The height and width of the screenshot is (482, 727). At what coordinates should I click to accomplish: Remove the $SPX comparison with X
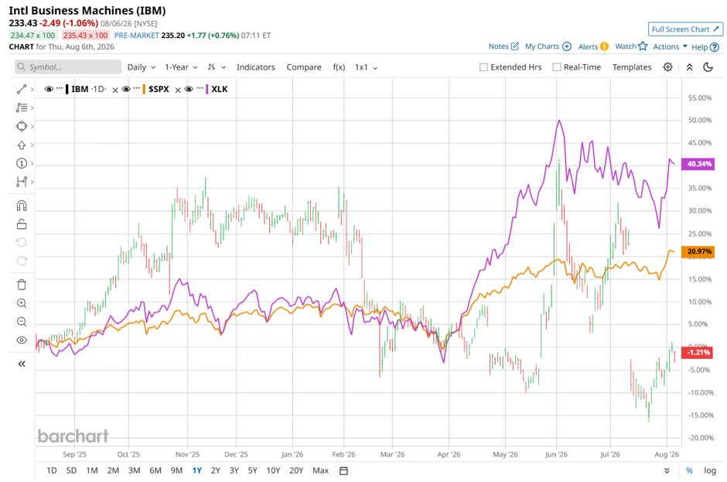point(178,90)
